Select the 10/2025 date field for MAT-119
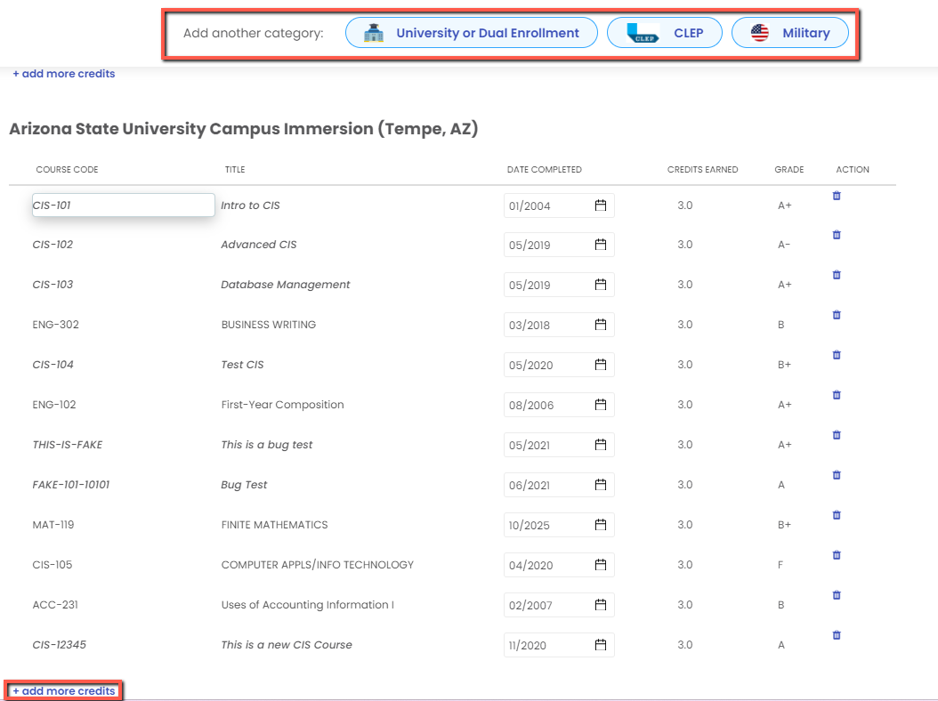 [545, 526]
